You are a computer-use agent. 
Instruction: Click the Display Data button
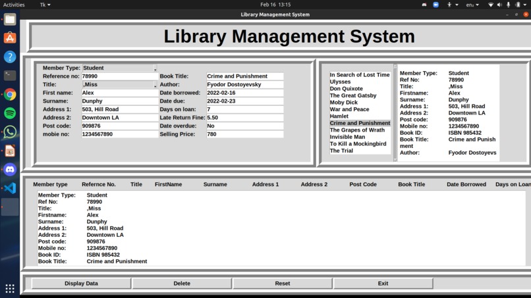coord(81,284)
